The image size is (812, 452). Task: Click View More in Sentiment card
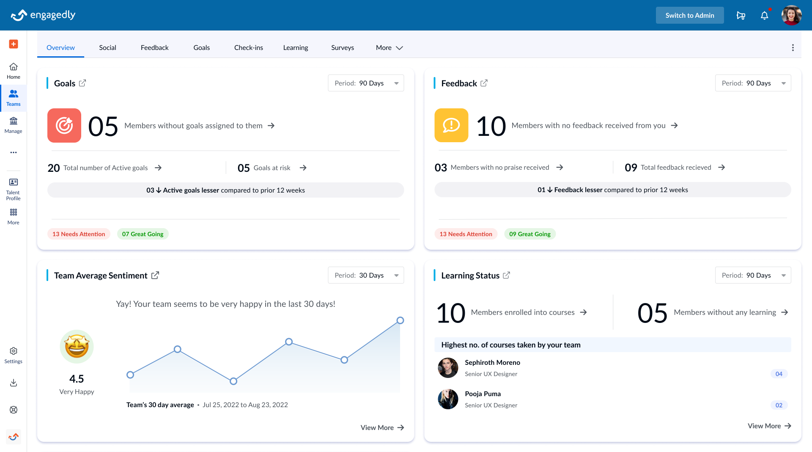[382, 427]
